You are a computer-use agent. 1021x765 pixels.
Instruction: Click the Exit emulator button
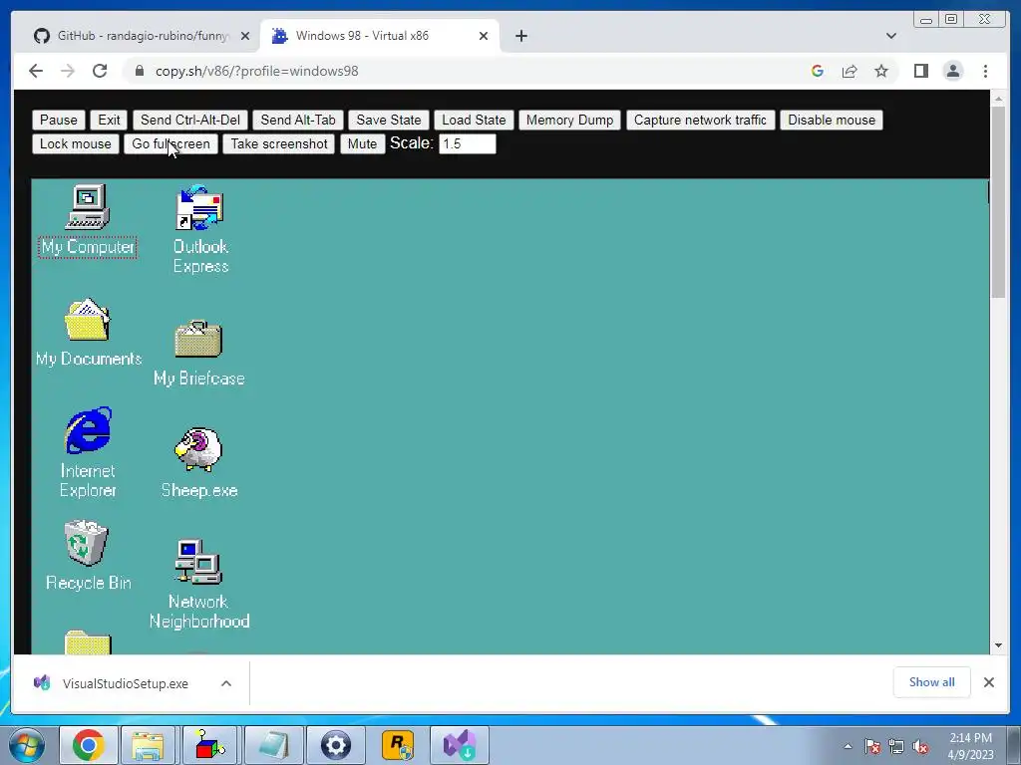click(x=109, y=120)
